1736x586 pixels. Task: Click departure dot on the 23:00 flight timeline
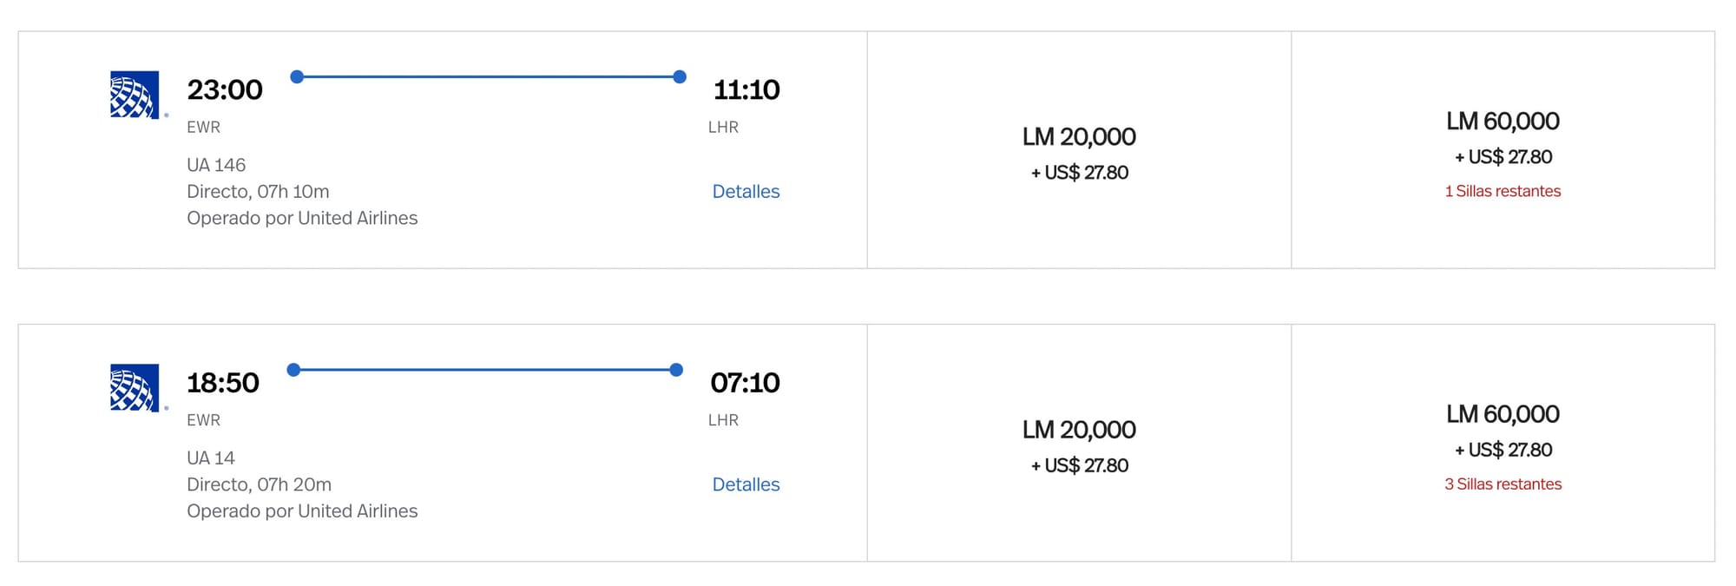click(x=297, y=77)
